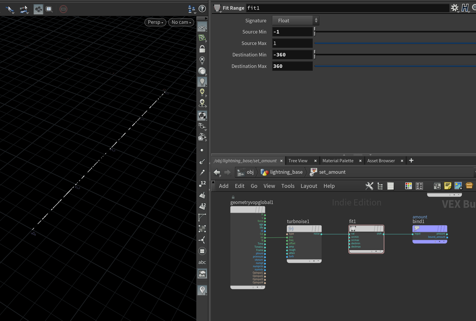Click the Destination Max value field
This screenshot has width=476, height=321.
click(292, 66)
